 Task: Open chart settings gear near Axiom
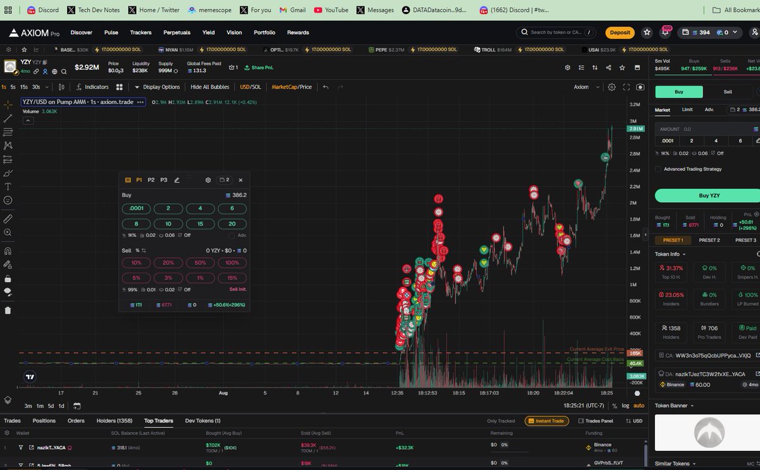(x=611, y=87)
